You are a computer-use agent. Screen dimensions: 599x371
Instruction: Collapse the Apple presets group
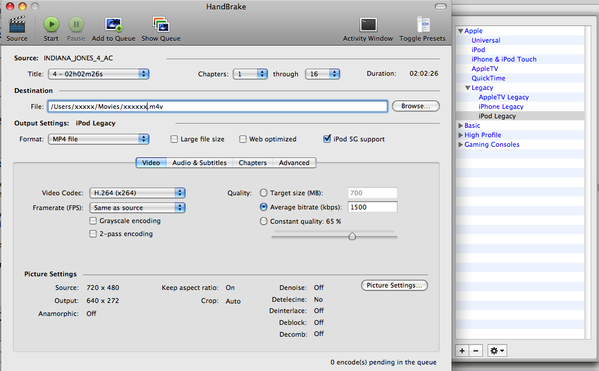coord(461,31)
